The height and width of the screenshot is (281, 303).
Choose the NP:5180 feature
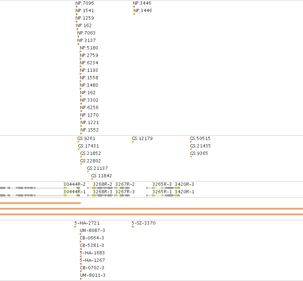pyautogui.click(x=89, y=48)
